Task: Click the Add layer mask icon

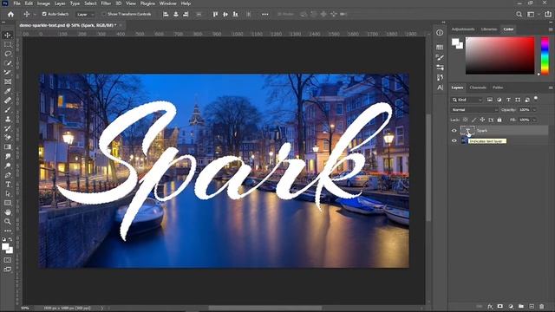Action: (499, 306)
